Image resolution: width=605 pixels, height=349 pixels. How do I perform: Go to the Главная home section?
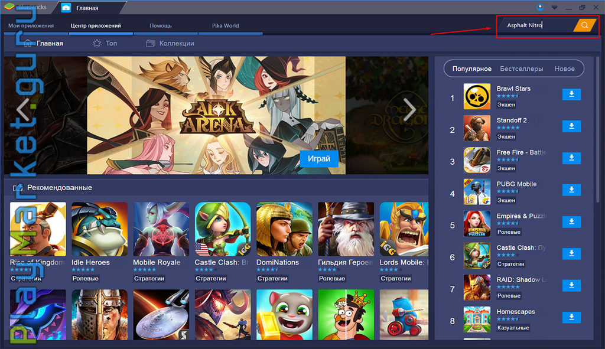(x=43, y=43)
